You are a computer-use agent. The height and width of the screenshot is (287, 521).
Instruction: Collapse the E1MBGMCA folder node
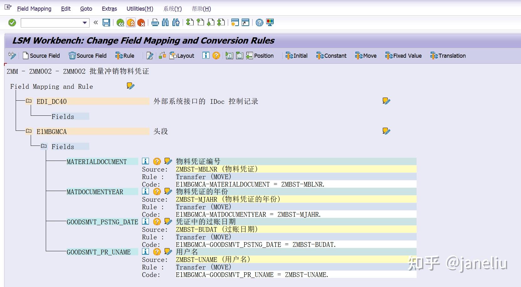pyautogui.click(x=29, y=131)
